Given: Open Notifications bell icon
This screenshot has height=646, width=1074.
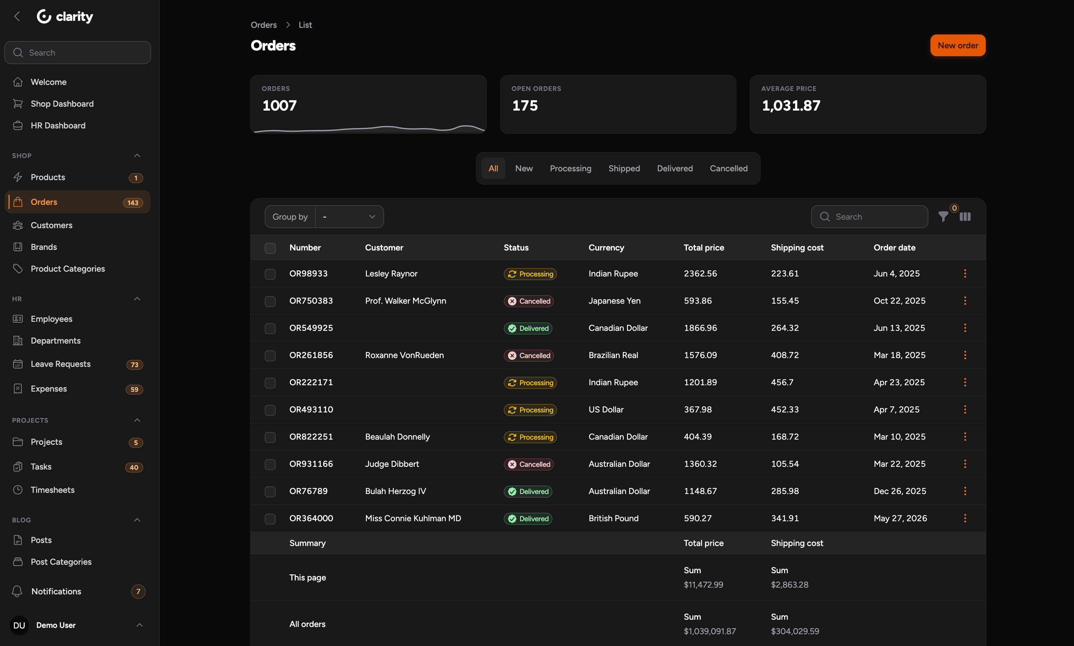Looking at the screenshot, I should (18, 591).
